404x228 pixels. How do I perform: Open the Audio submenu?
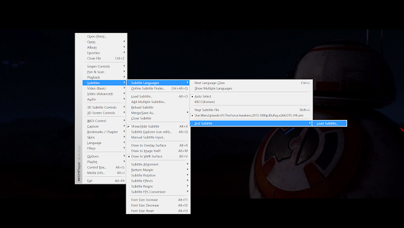pyautogui.click(x=104, y=99)
